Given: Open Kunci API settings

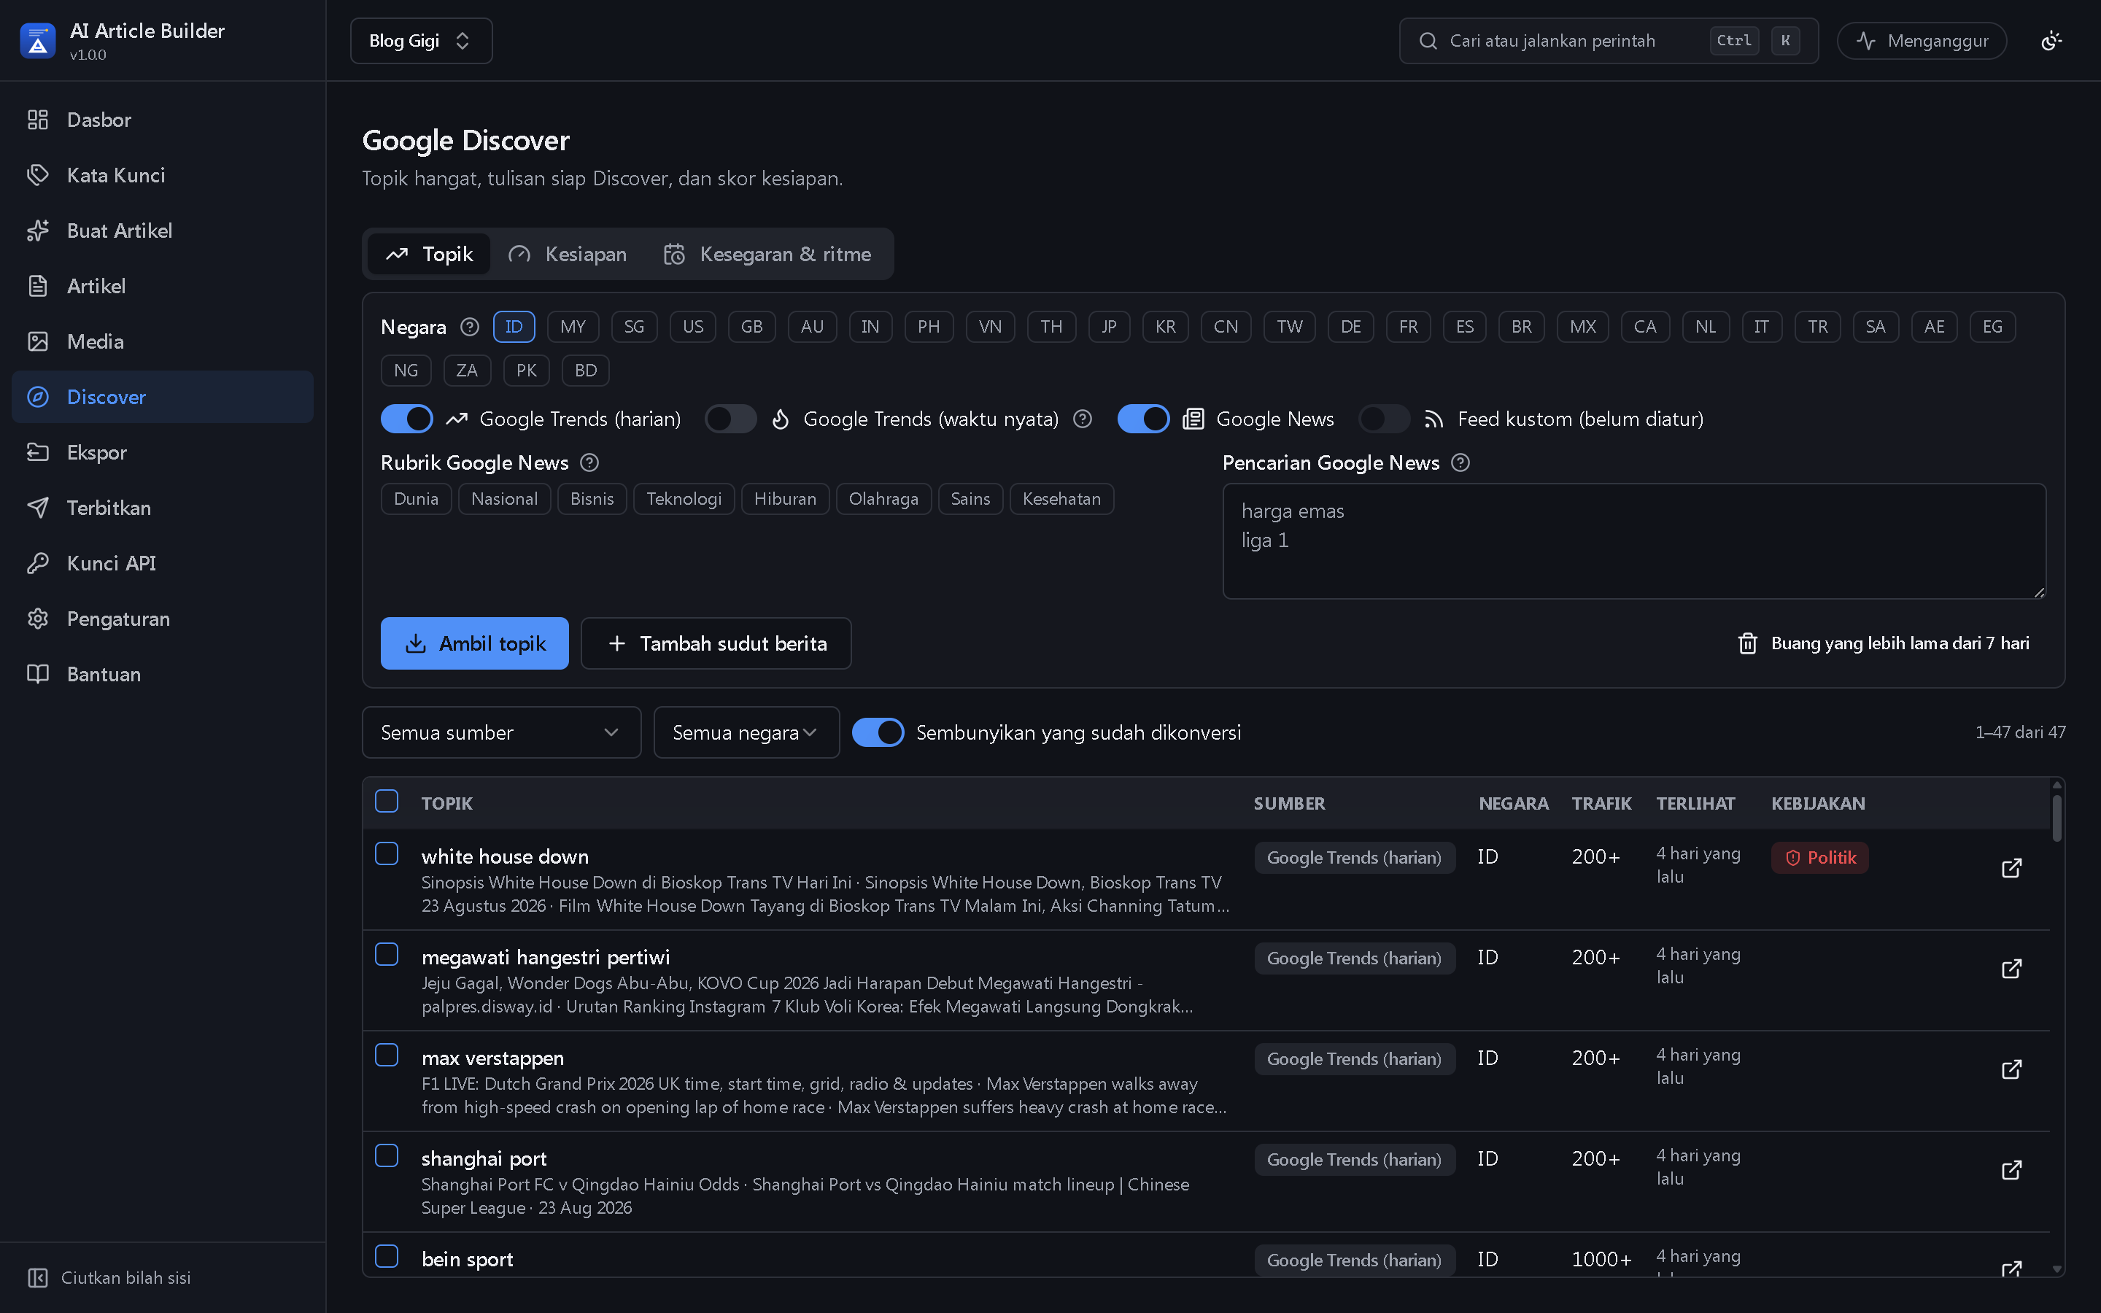Looking at the screenshot, I should pyautogui.click(x=163, y=564).
